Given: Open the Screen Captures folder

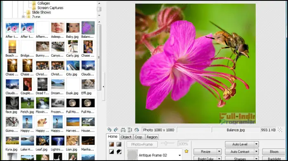Looking at the screenshot, I should point(50,8).
